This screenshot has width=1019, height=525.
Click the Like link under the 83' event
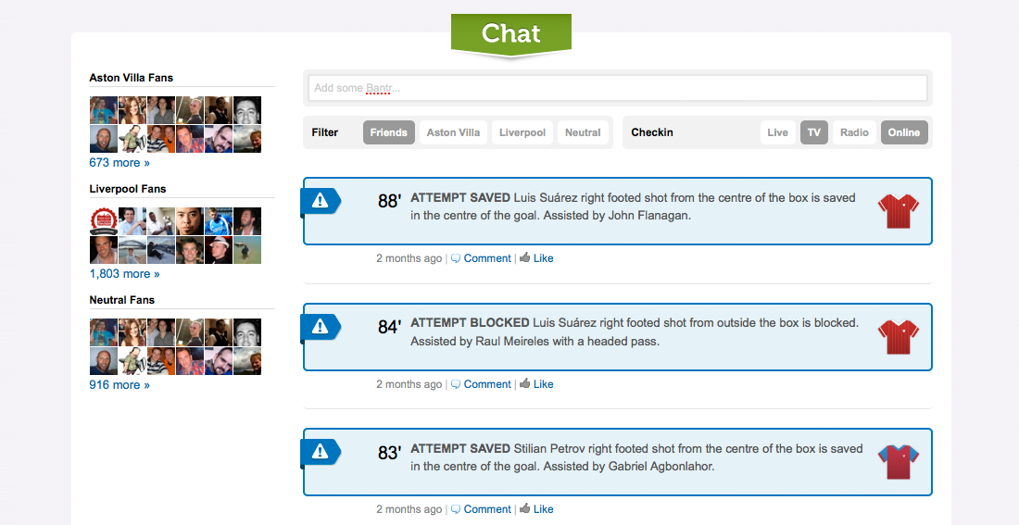click(543, 509)
